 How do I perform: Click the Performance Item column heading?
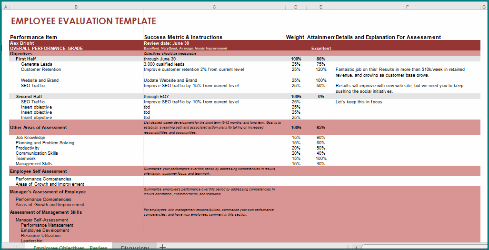click(33, 38)
